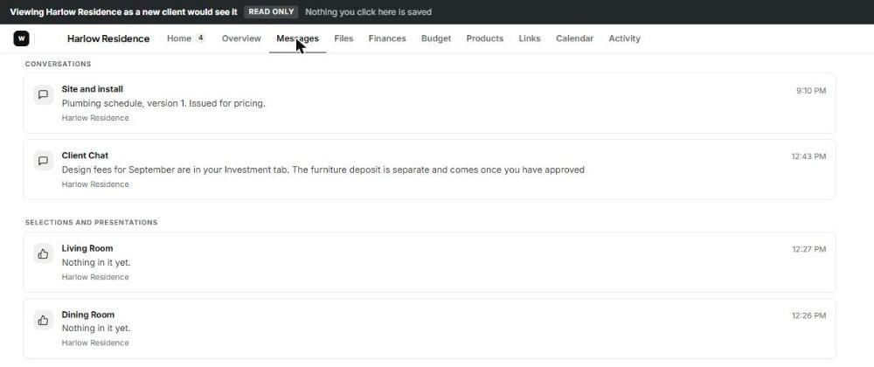Image resolution: width=874 pixels, height=367 pixels.
Task: Click the 12:43 PM timestamp
Action: pos(808,156)
